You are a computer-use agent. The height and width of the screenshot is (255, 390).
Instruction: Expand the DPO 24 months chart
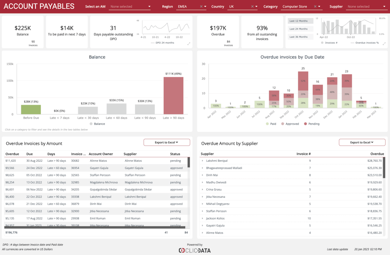(189, 44)
